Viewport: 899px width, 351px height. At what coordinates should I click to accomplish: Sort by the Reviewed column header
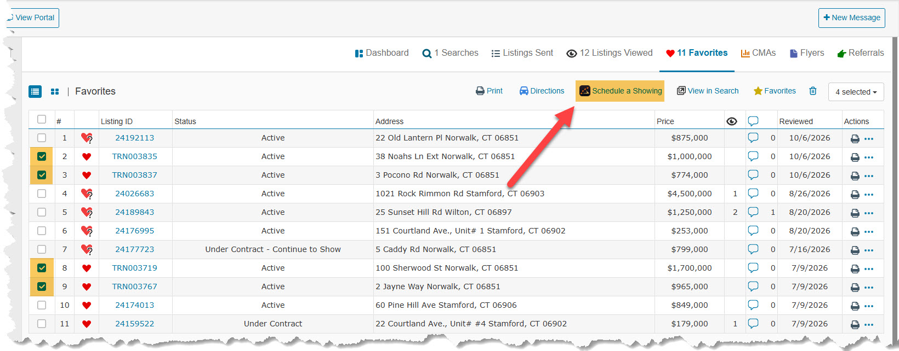pos(796,121)
